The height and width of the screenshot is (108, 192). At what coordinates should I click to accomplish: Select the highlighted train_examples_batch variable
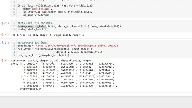tap(32, 26)
